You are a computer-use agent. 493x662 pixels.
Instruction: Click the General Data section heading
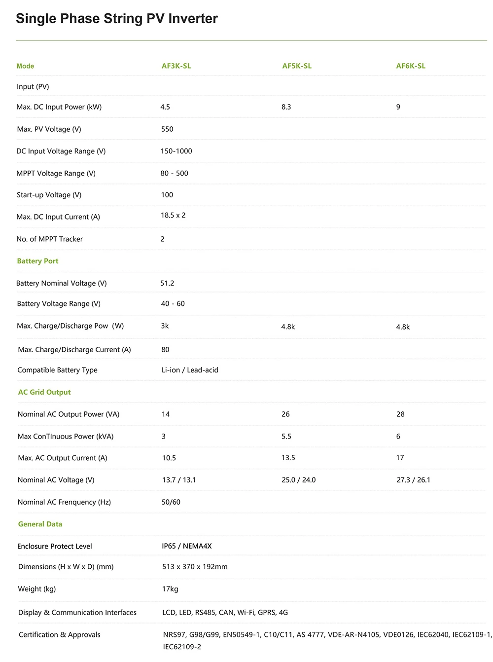point(40,524)
